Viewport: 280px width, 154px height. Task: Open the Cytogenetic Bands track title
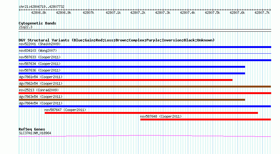[37, 23]
